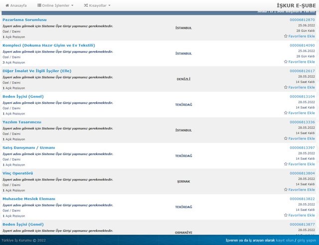Click favorite star for Vinç Operatörü listing

(x=286, y=190)
